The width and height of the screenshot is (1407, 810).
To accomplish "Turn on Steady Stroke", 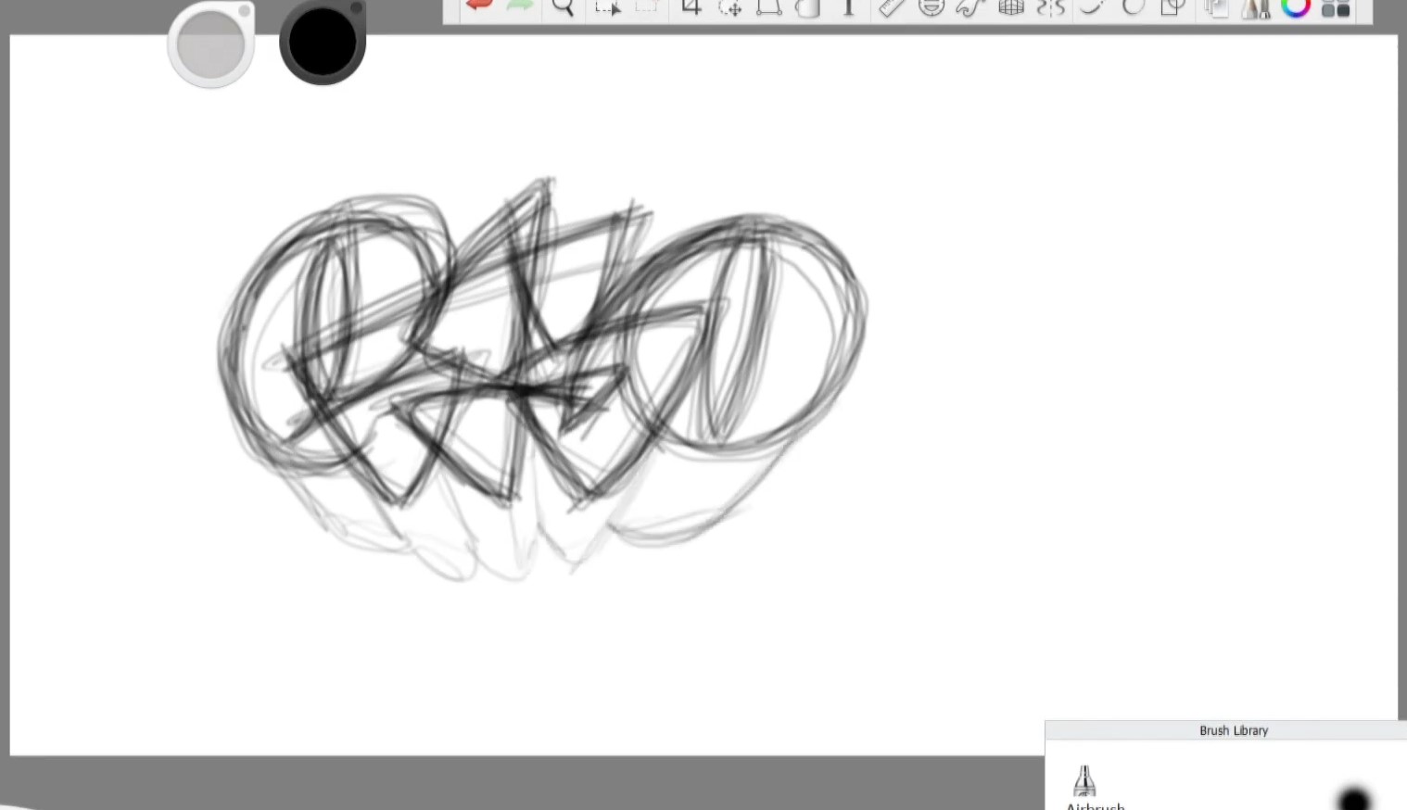I will click(1092, 7).
